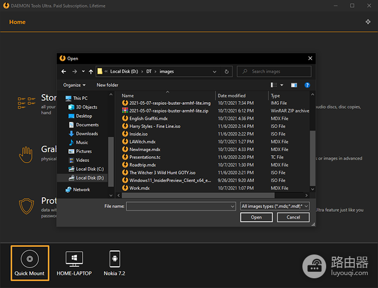Select Network in navigation tree
Viewport: 378px width, 288px height.
click(x=78, y=190)
